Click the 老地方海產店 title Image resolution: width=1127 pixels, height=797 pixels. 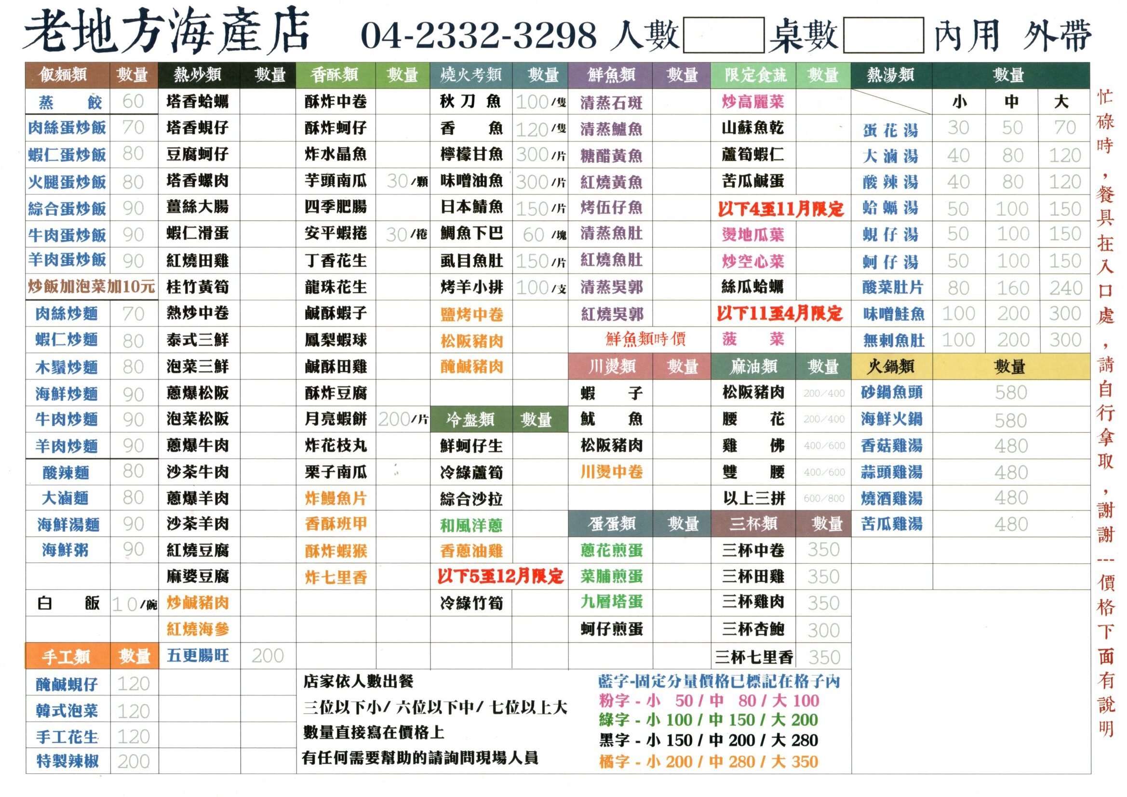coord(167,30)
